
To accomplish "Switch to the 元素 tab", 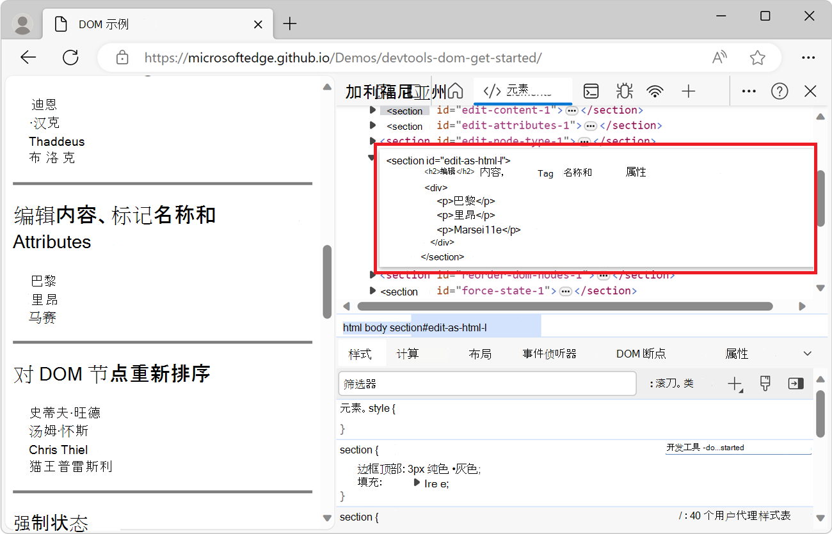I will coord(523,91).
